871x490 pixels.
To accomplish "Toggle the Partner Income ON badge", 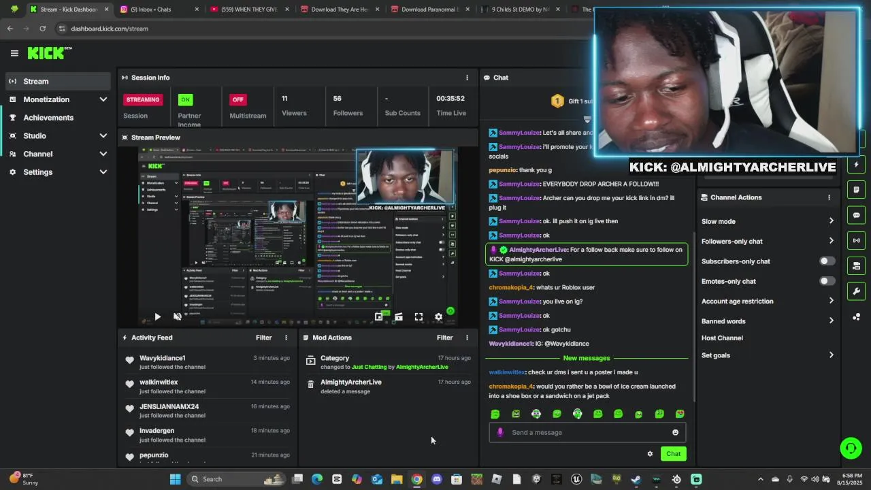I will (185, 99).
